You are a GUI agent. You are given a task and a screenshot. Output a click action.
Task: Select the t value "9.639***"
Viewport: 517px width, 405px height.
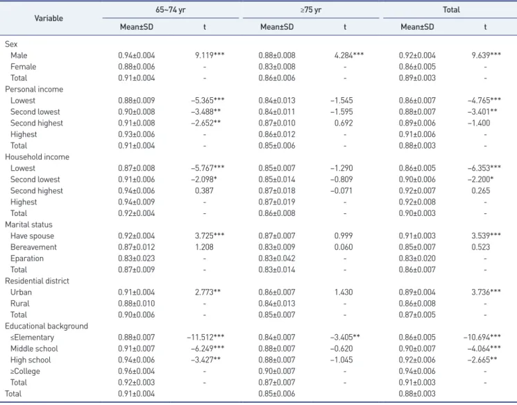click(x=486, y=55)
